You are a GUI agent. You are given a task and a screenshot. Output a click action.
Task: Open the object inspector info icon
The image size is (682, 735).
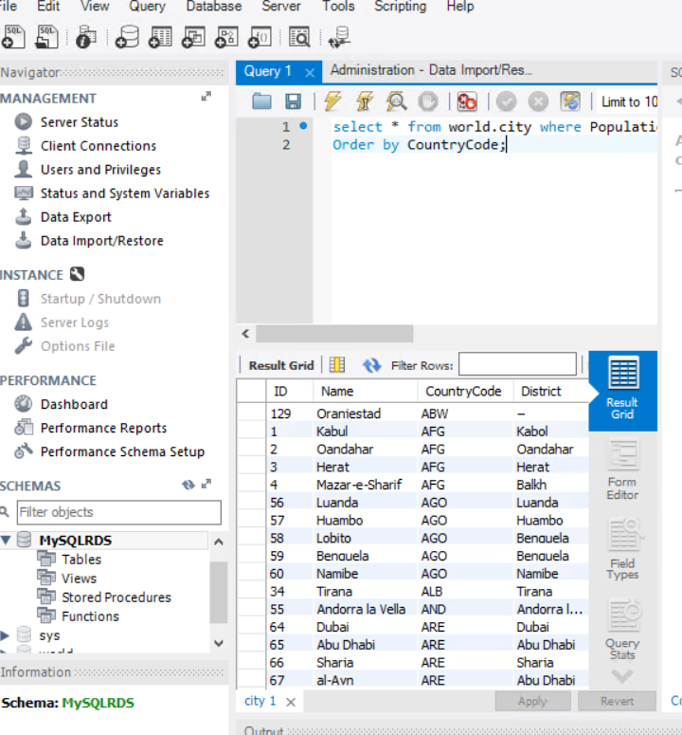pos(86,37)
